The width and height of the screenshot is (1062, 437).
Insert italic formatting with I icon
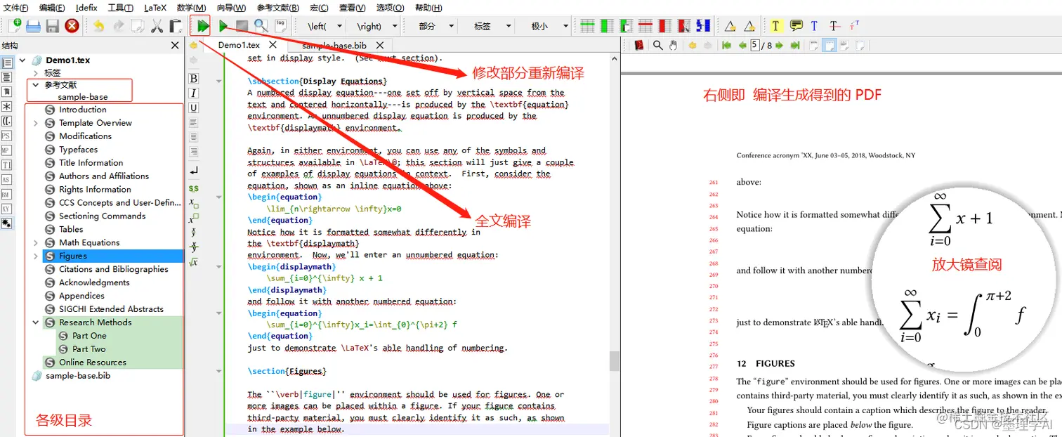point(194,93)
